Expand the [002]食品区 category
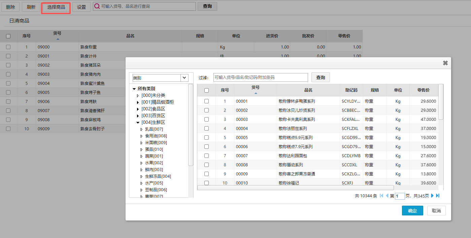 click(138, 109)
